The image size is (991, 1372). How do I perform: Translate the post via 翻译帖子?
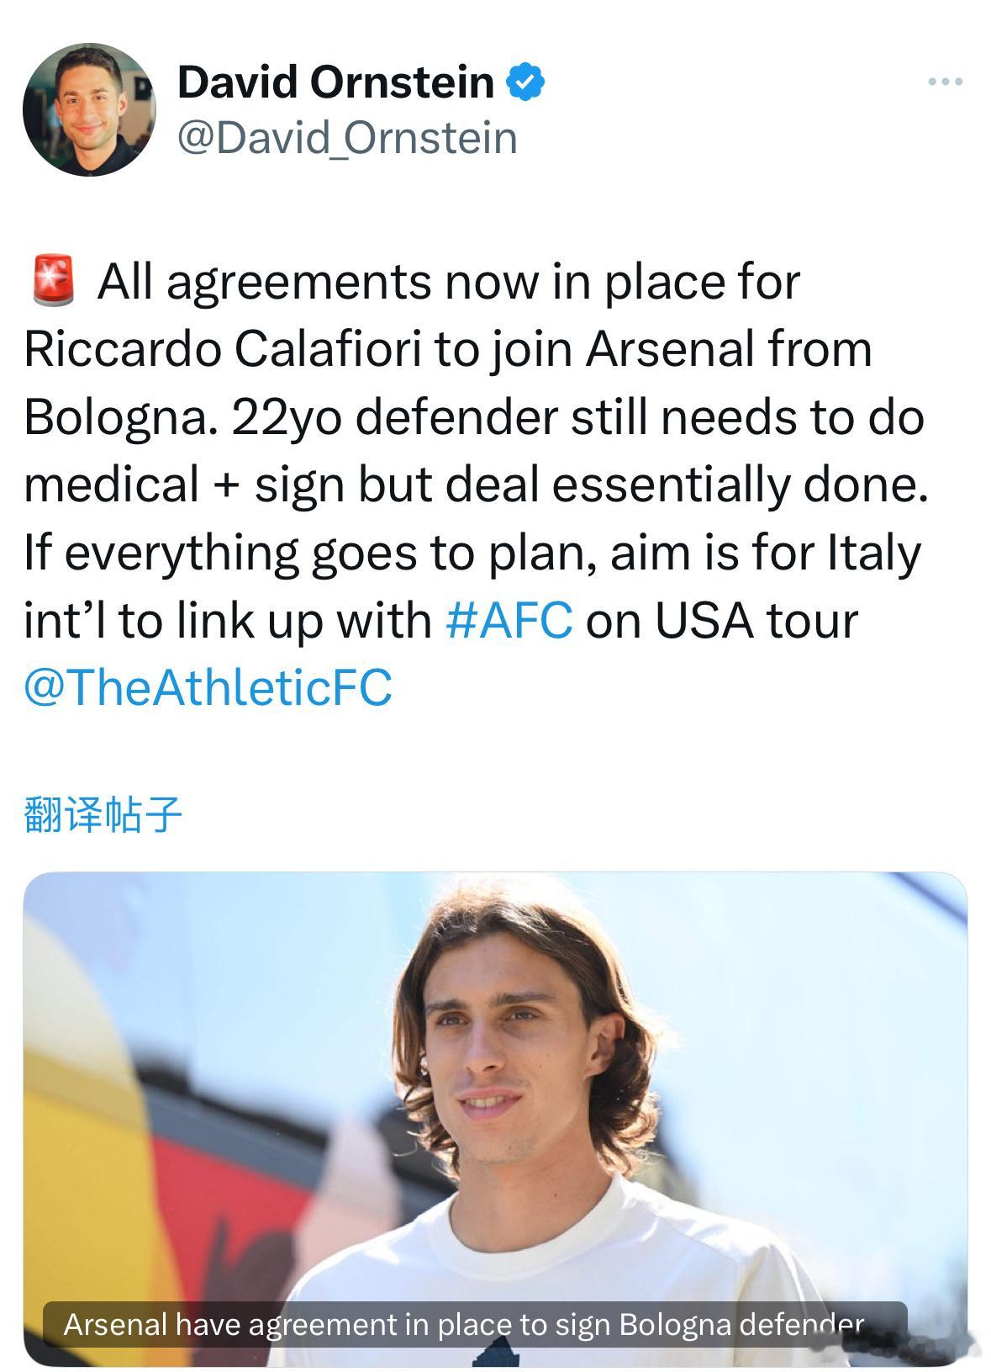103,814
